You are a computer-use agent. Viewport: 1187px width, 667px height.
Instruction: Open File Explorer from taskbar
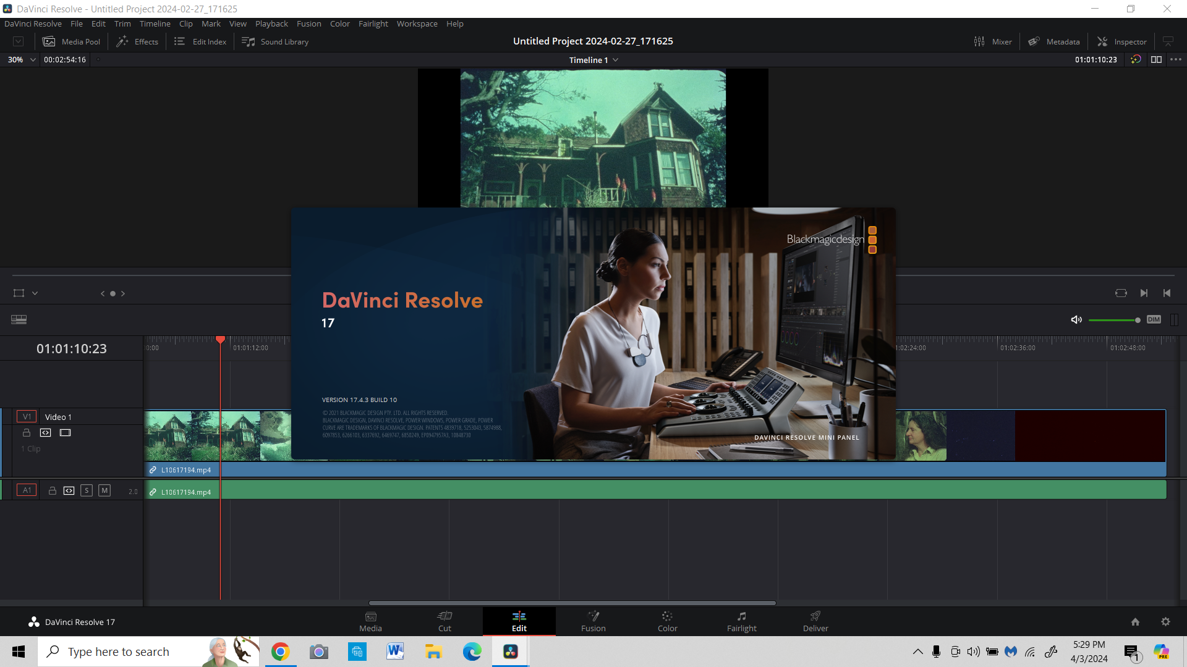coord(433,652)
